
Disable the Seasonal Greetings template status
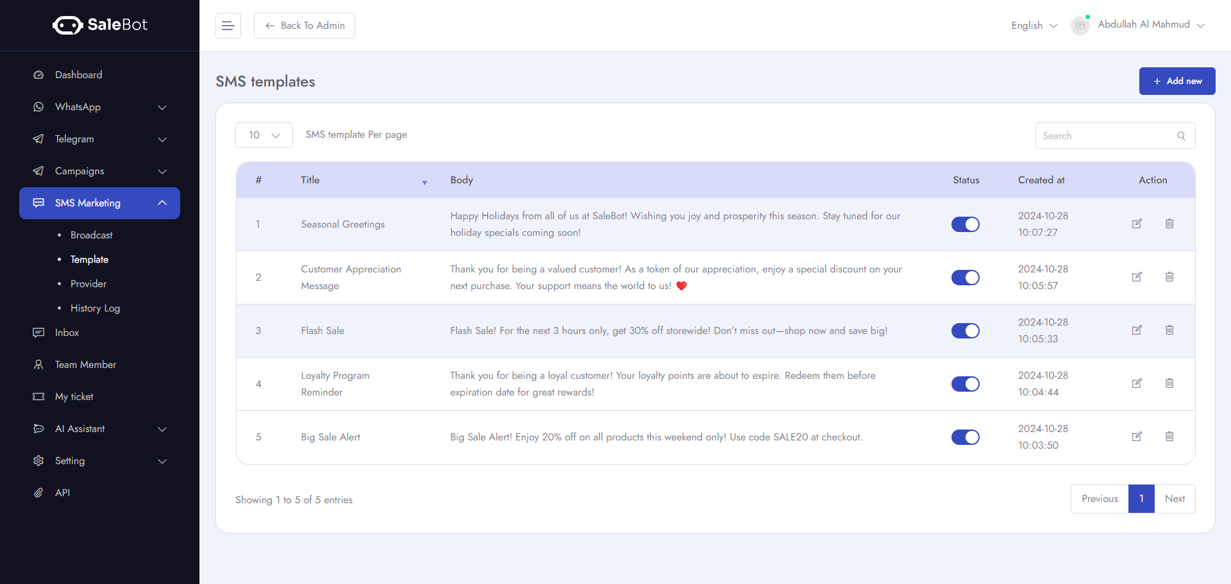966,224
